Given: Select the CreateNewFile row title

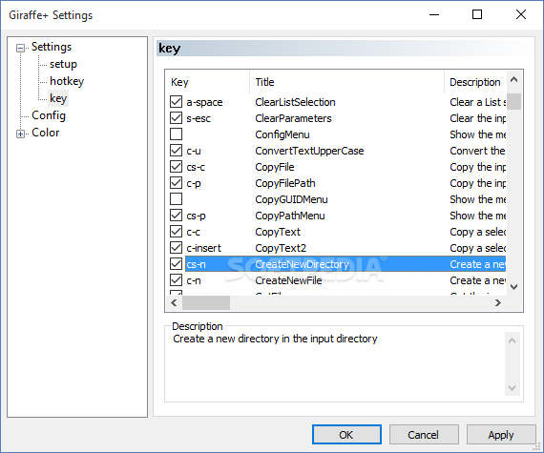Looking at the screenshot, I should (288, 280).
